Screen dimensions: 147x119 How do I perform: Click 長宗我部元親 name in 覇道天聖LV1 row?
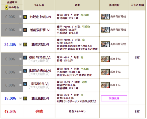point(118,44)
